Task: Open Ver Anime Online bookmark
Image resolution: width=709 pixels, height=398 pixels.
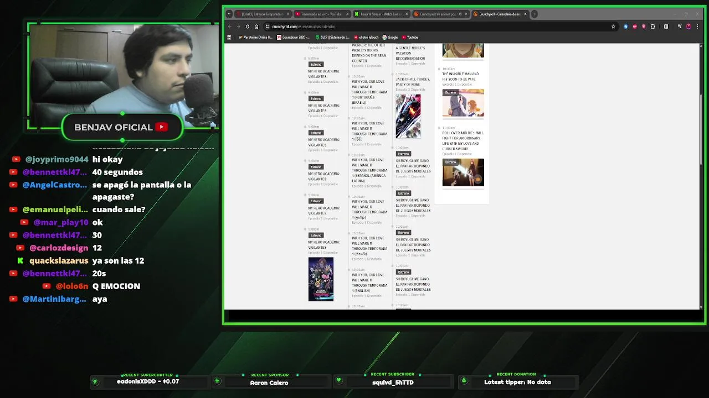Action: tap(255, 37)
